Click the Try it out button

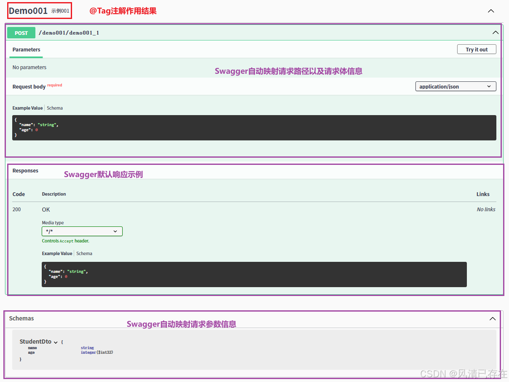[477, 49]
